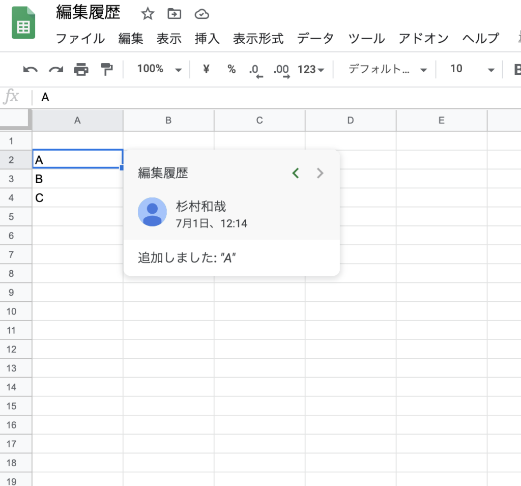Open the 編集 menu
This screenshot has height=486, width=521.
click(x=131, y=39)
